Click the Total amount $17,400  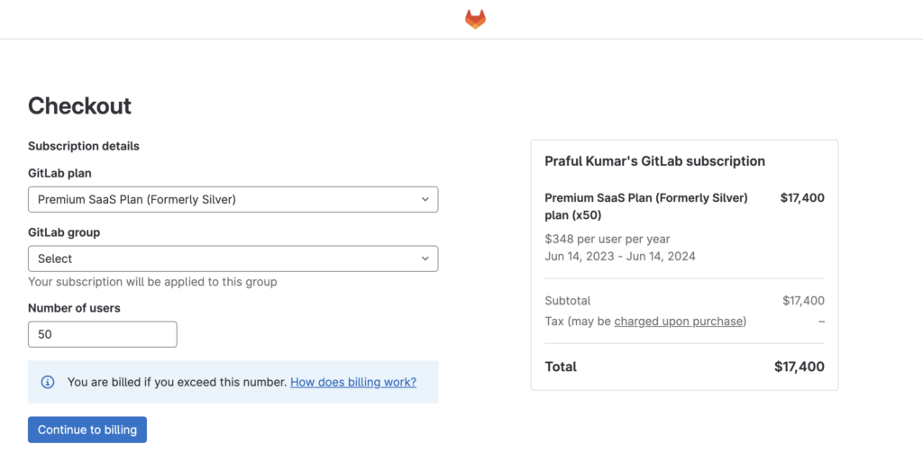pos(800,367)
